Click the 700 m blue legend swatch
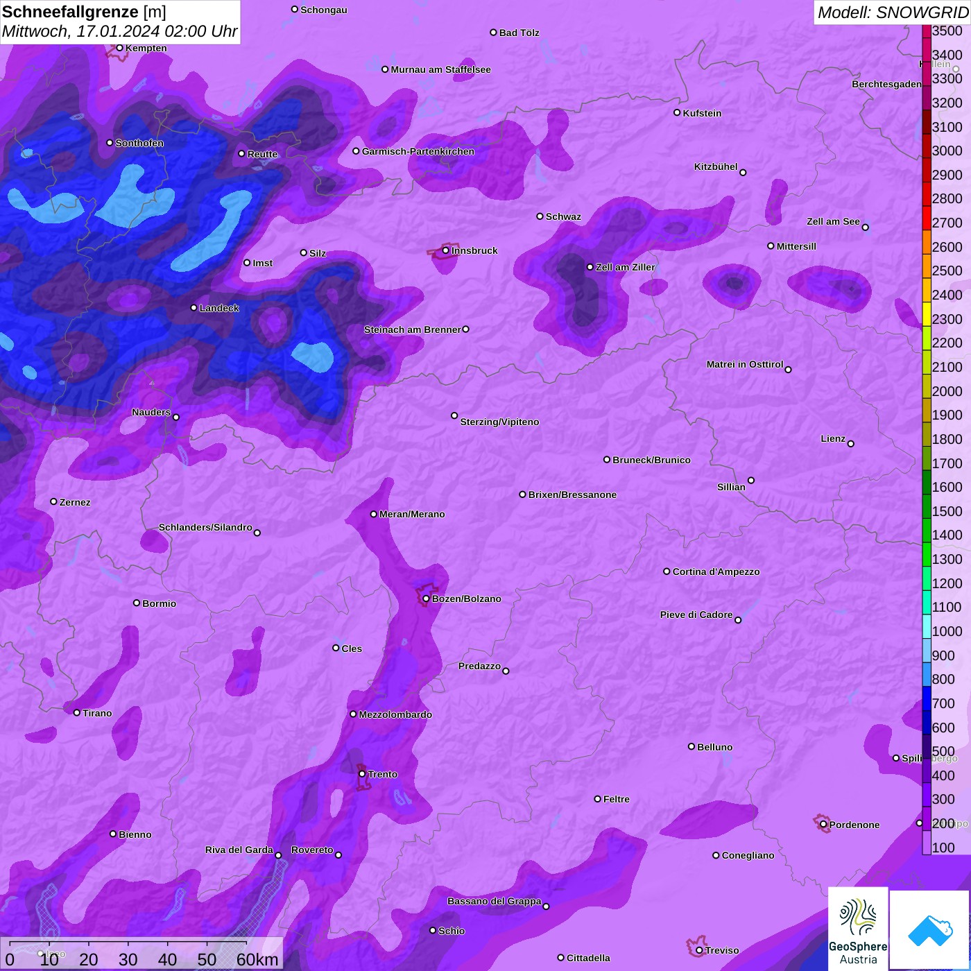 (927, 698)
